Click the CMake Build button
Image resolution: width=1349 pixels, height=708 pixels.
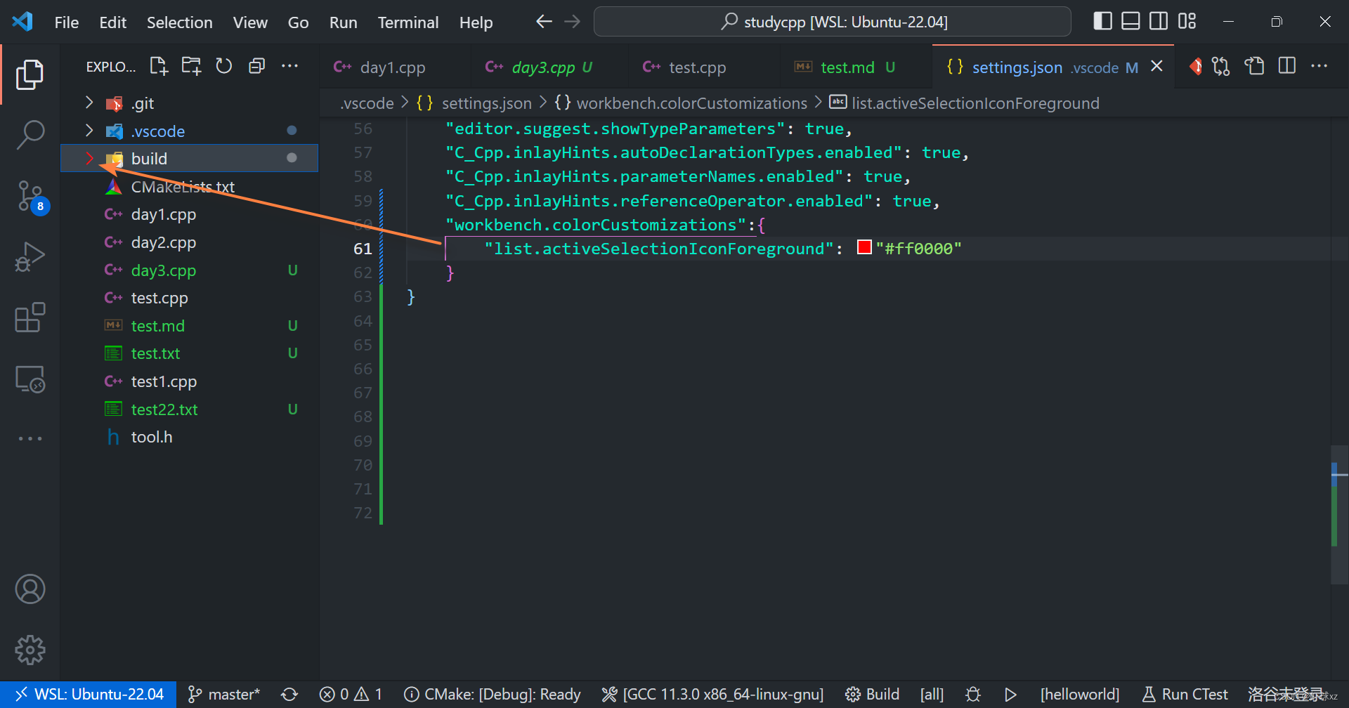[x=872, y=695]
